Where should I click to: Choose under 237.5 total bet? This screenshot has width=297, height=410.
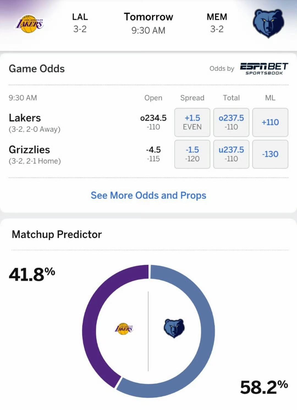(x=231, y=154)
